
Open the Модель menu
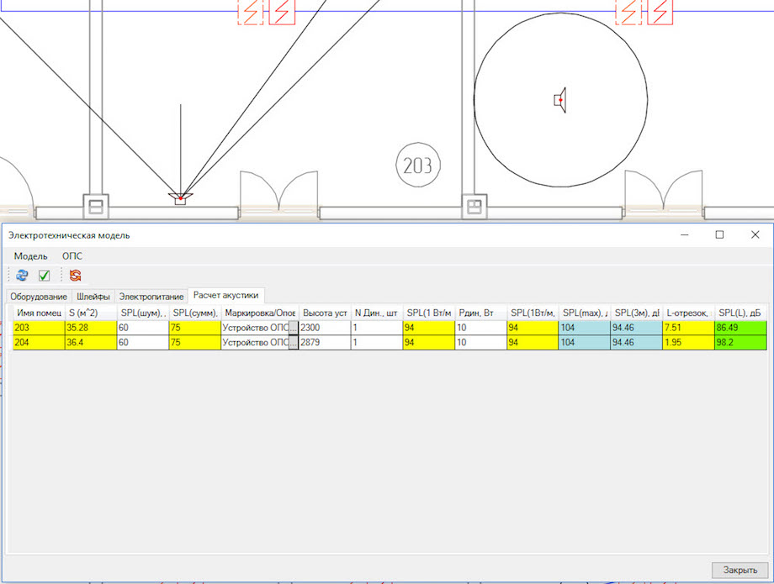pyautogui.click(x=30, y=255)
